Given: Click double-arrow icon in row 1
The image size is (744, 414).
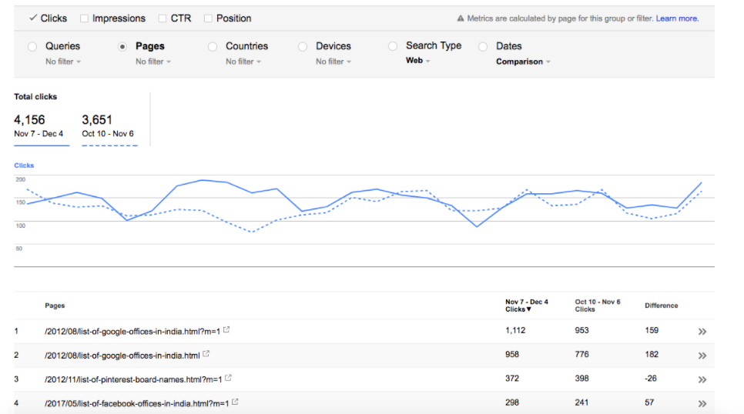Looking at the screenshot, I should coord(702,332).
